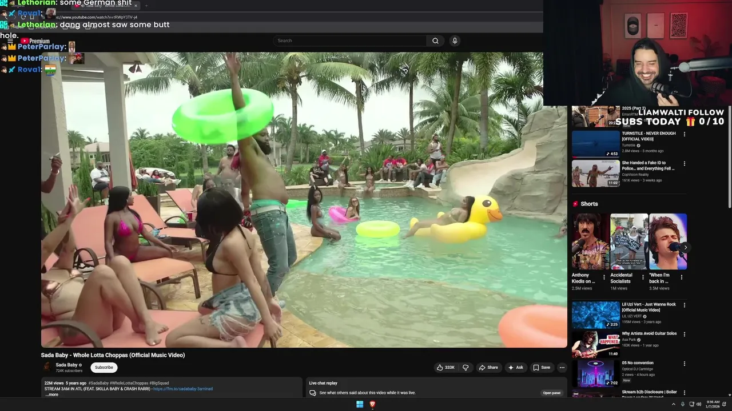Open options for Anthony Kiedis short
Image resolution: width=732 pixels, height=411 pixels.
click(604, 277)
